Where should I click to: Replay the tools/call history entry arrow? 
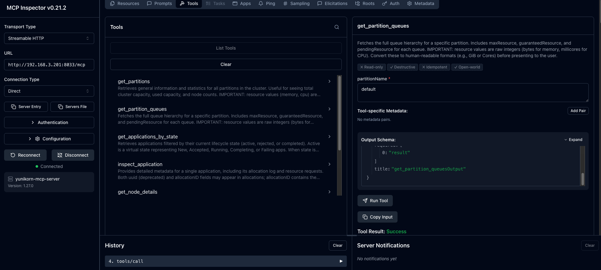pyautogui.click(x=341, y=261)
